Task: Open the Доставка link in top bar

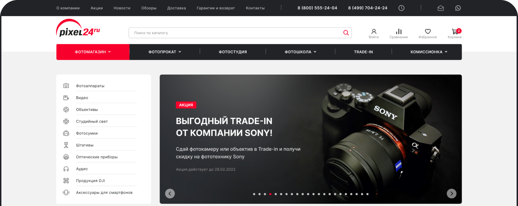Action: [x=177, y=8]
